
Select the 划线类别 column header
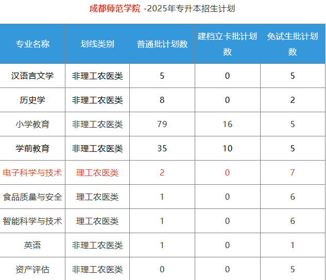coord(97,44)
